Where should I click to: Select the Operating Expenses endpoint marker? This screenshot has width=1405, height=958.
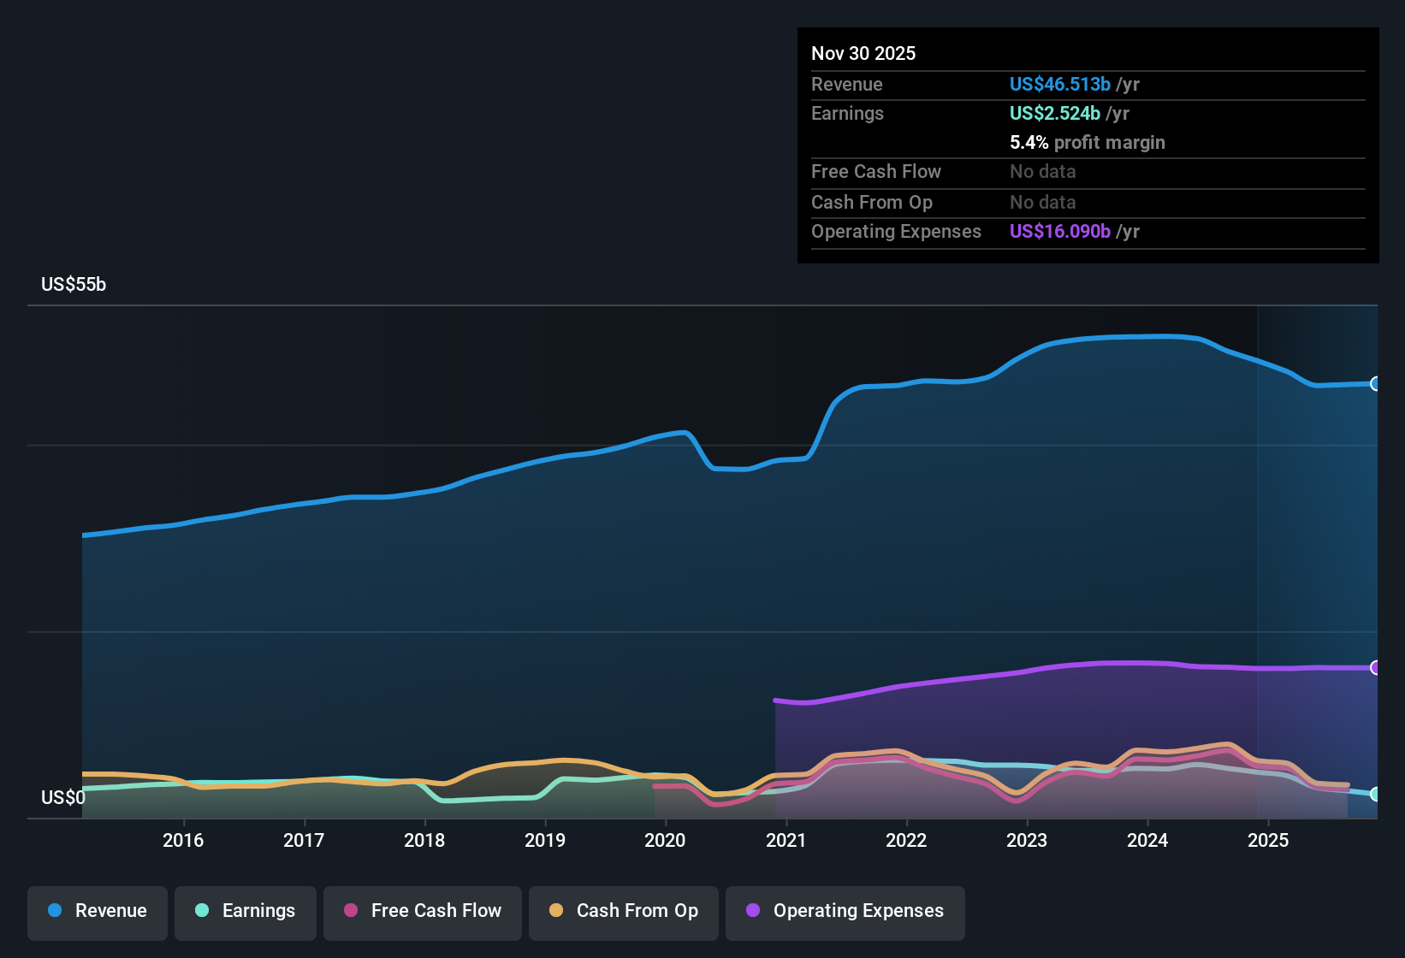[x=1374, y=668]
